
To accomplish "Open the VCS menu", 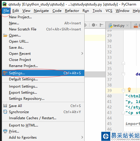I will (x=109, y=11).
